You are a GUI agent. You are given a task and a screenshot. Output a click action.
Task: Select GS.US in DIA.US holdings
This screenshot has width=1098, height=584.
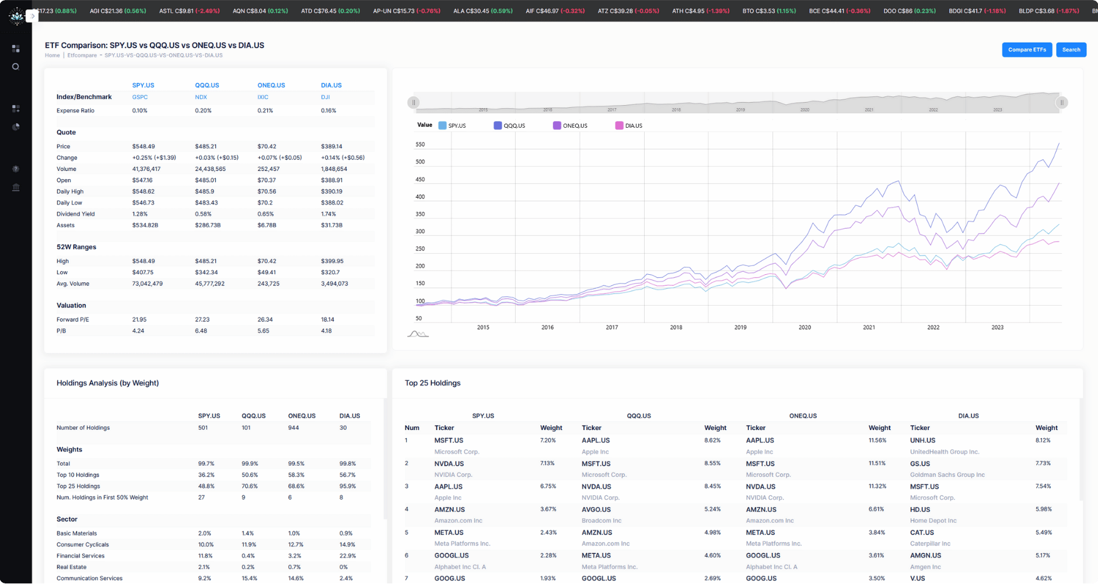(920, 464)
